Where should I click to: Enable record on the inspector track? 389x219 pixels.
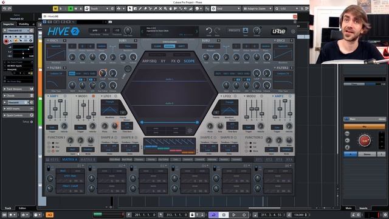[6, 41]
